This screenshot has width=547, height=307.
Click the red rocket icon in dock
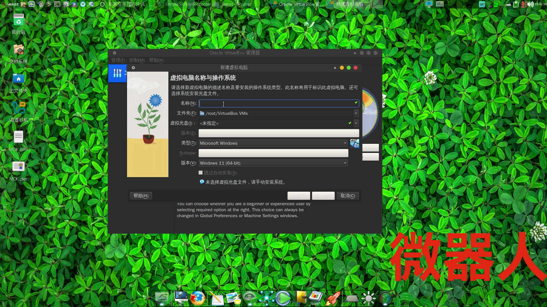pyautogui.click(x=333, y=298)
